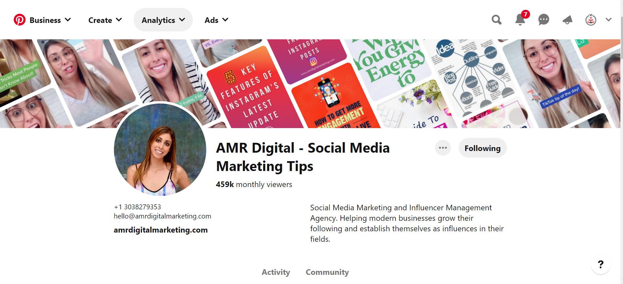Switch to the Community tab

(x=327, y=272)
